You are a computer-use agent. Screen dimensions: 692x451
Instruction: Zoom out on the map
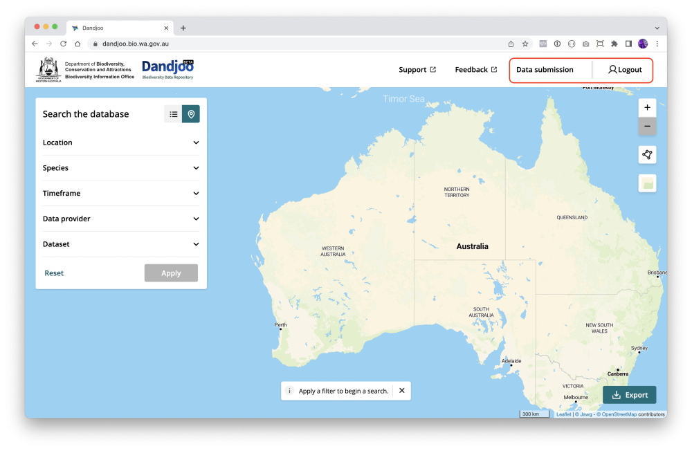(647, 126)
